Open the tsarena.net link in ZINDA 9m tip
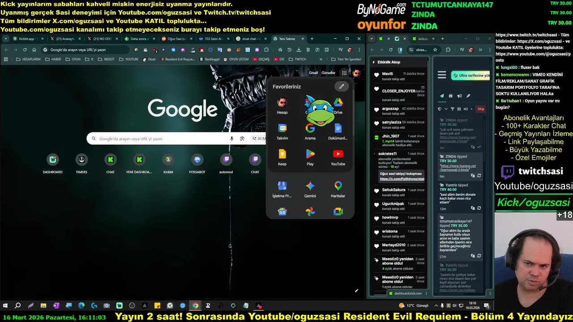Screen dimensions: 573x322 point(458,168)
